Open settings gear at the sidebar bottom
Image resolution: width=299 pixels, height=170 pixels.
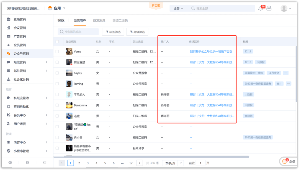pos(10,162)
